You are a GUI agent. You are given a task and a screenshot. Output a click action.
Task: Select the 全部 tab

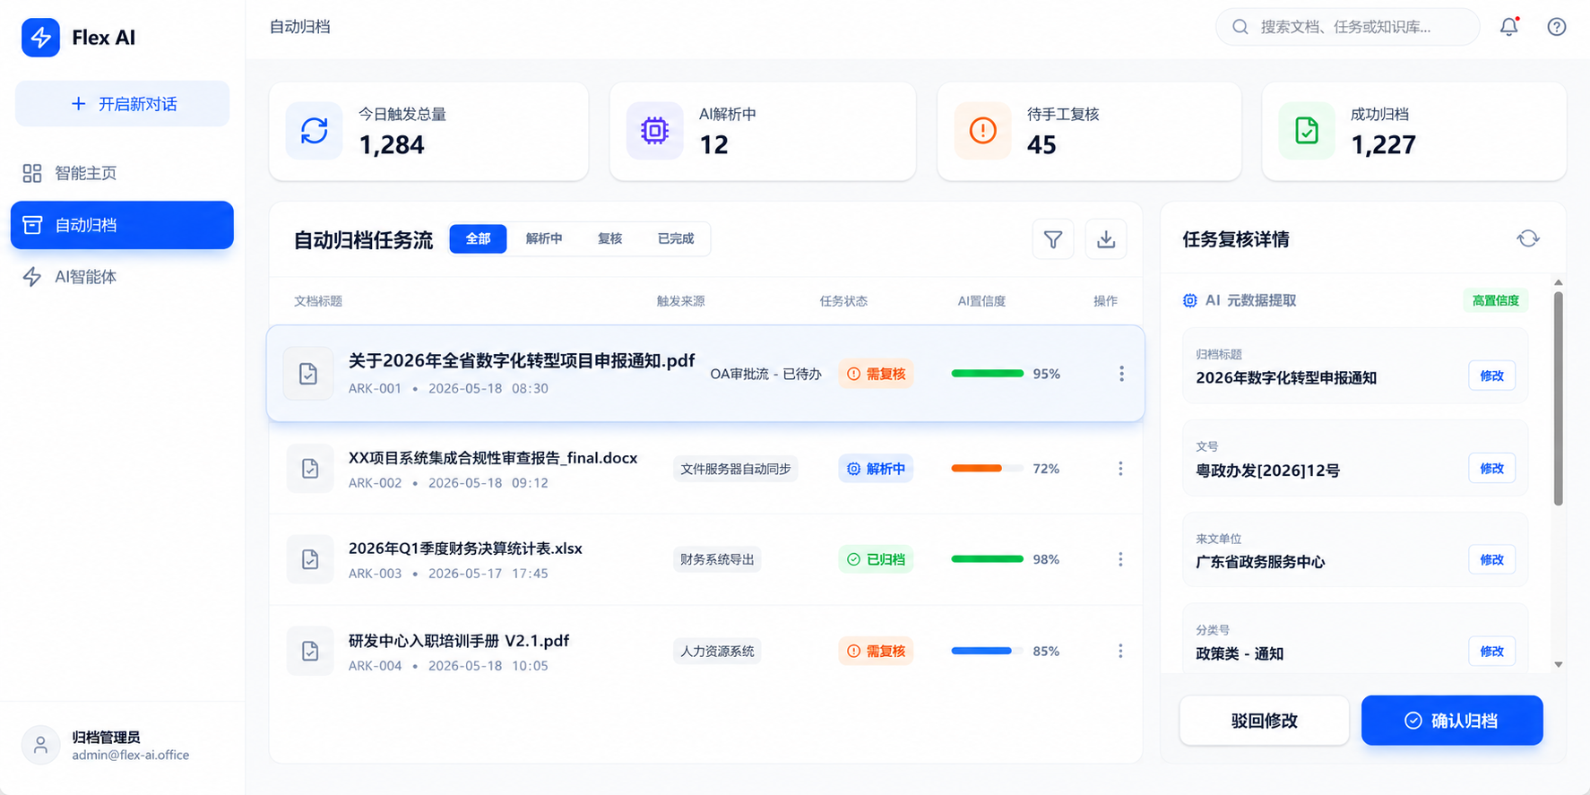pos(478,238)
